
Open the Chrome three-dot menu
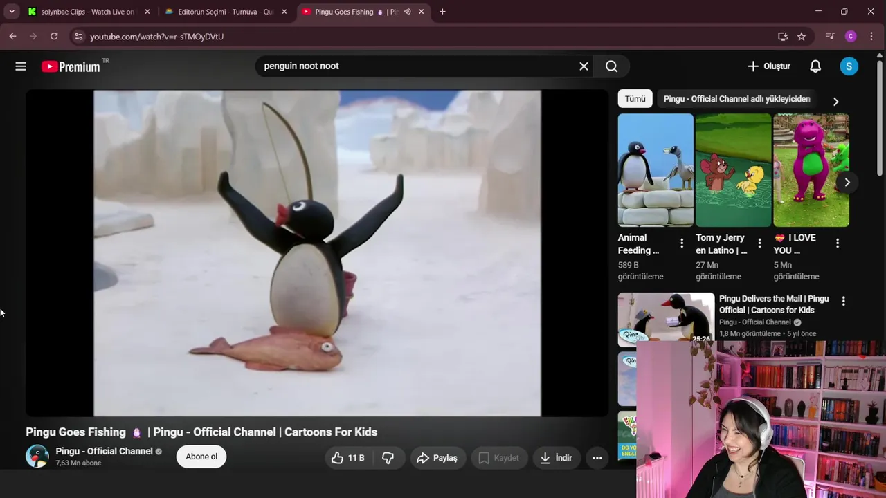[871, 36]
